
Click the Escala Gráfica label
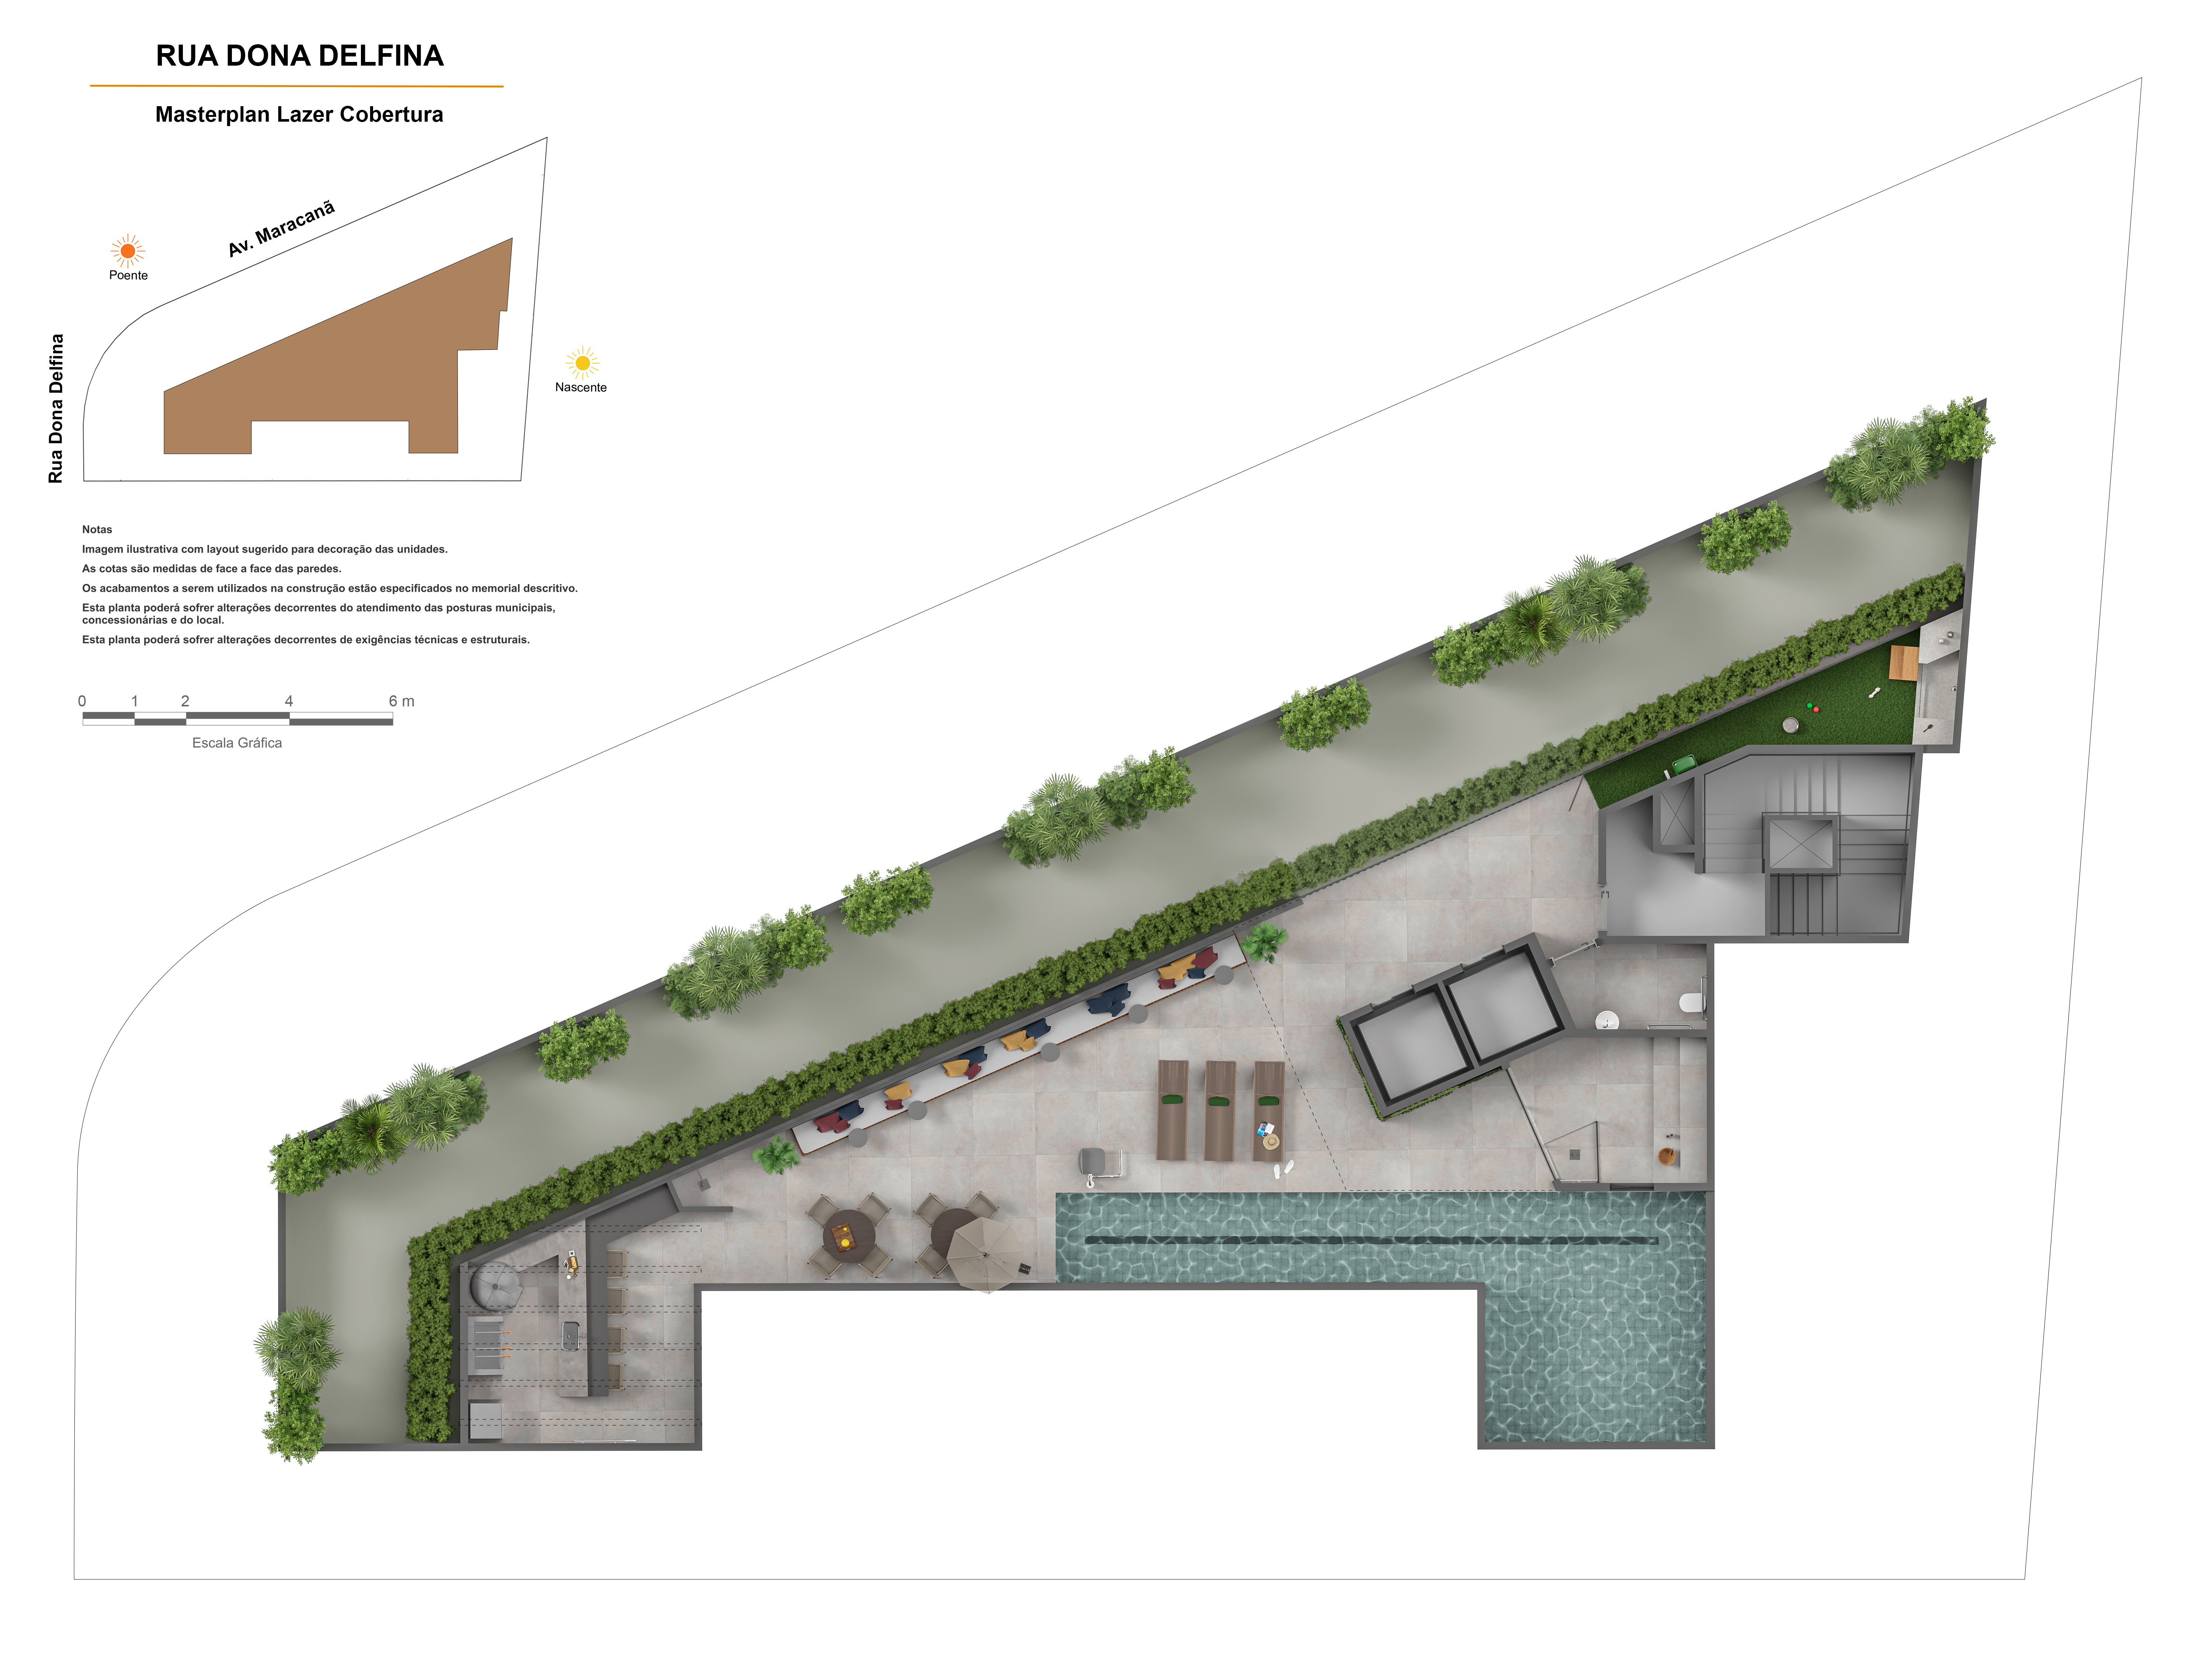click(237, 743)
